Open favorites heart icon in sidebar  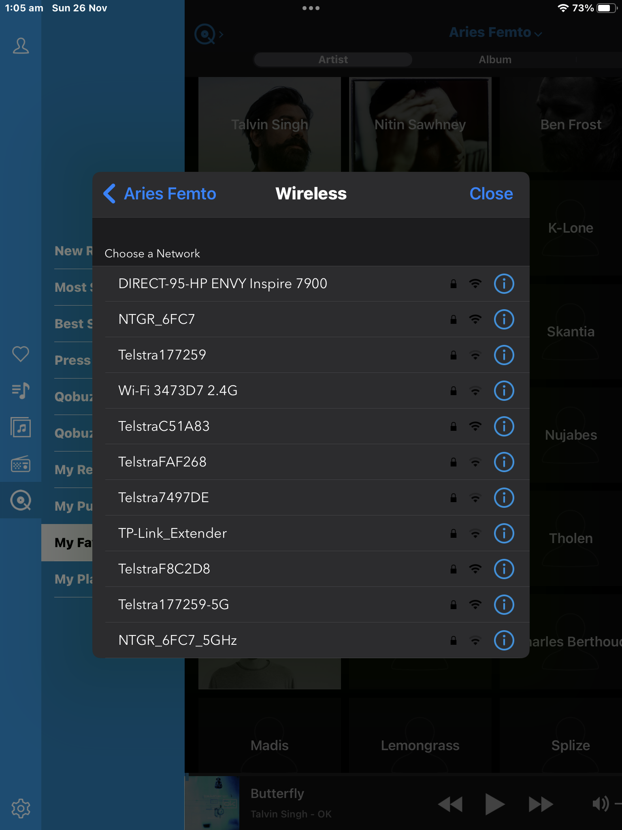pos(21,354)
